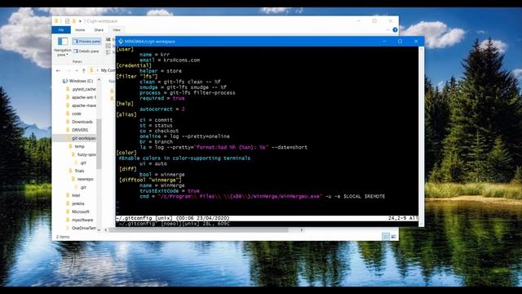Open the .pytest_cache folder in tree
This screenshot has width=522, height=294.
[x=82, y=89]
